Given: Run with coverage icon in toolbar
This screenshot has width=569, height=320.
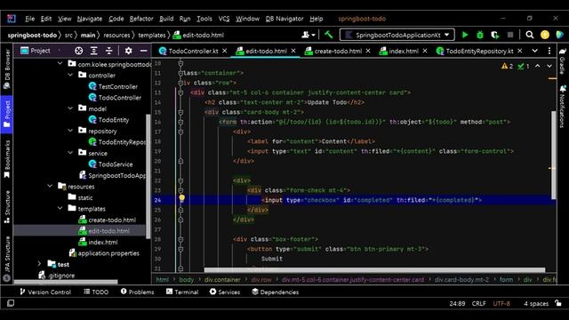Looking at the screenshot, I should click(495, 35).
